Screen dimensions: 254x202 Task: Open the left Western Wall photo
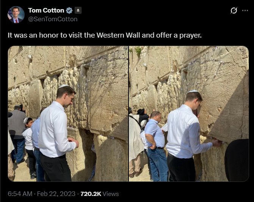point(68,114)
